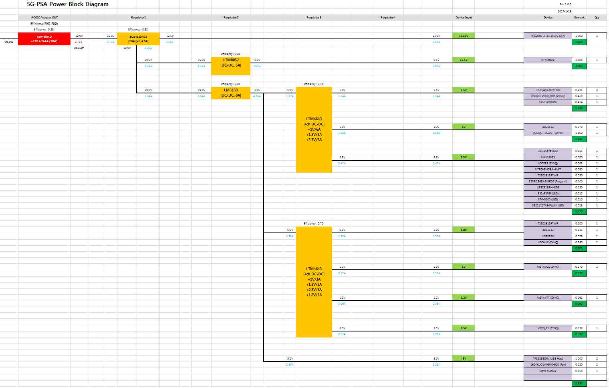Click the 'Device Input' header cell
609x388 pixels.
(x=464, y=18)
